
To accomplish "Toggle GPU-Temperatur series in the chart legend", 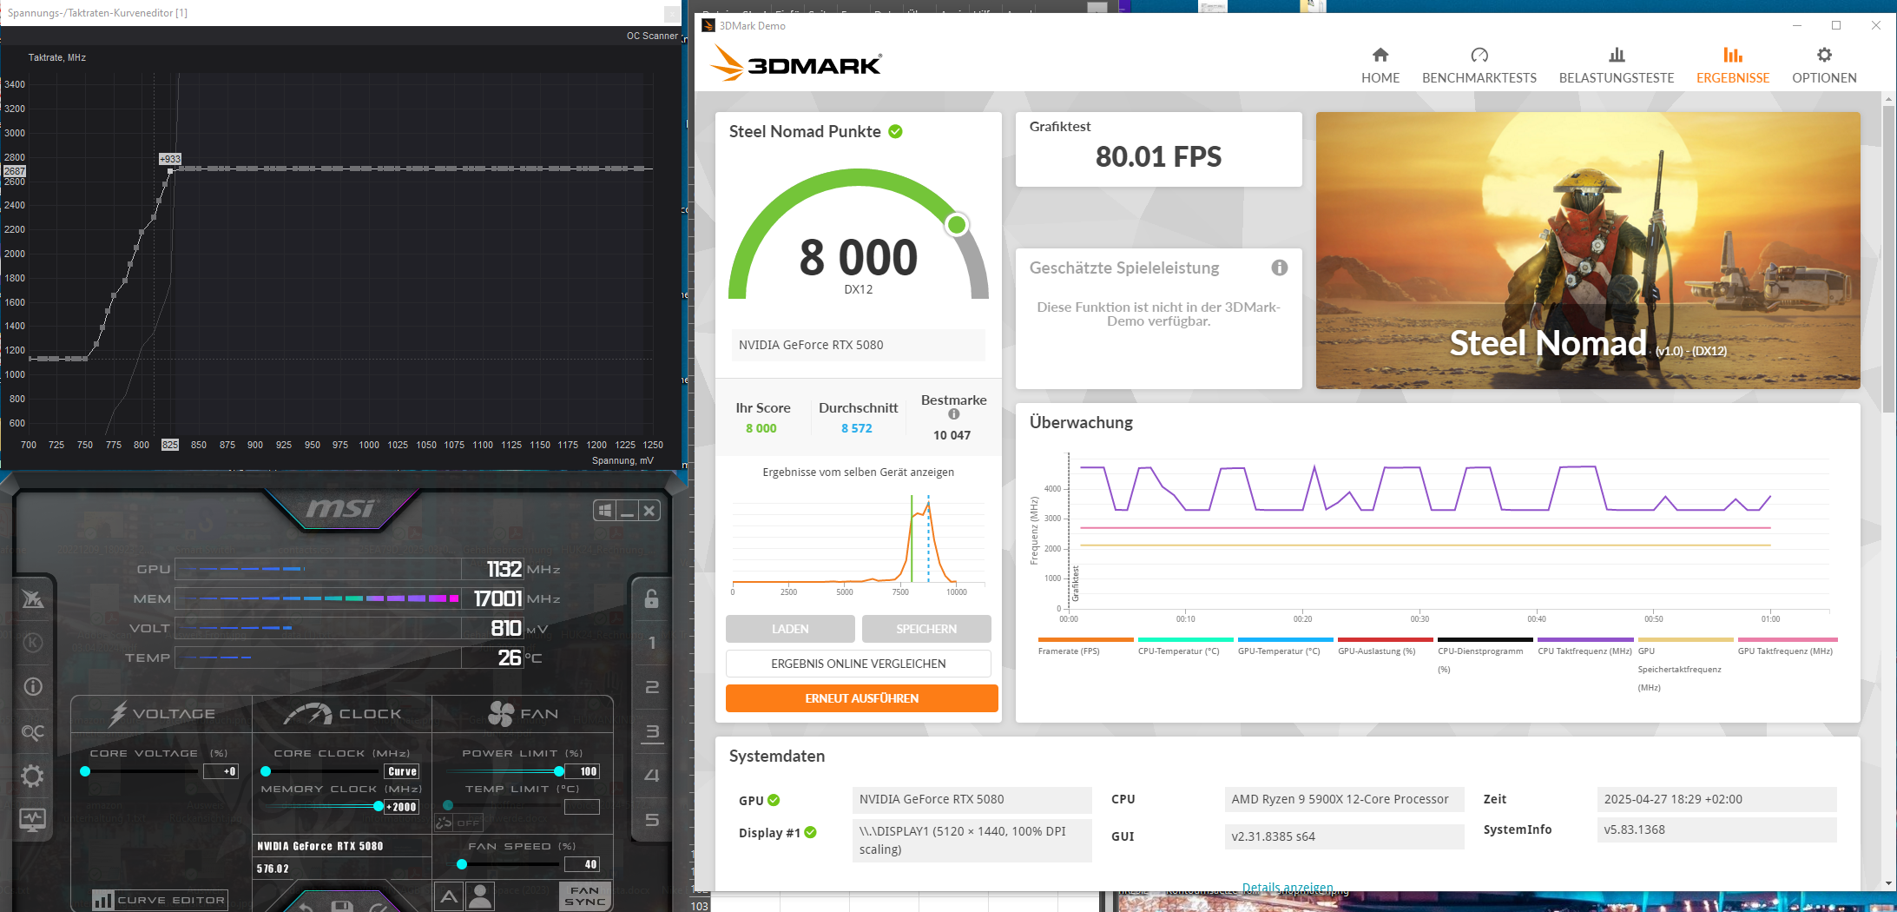I will pyautogui.click(x=1285, y=646).
